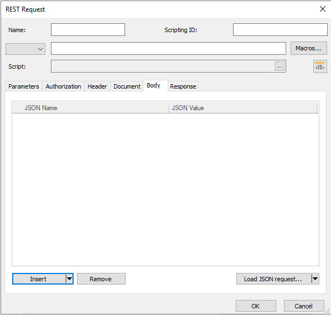Screen dimensions: 331x315
Task: Open the Document tab
Action: [127, 86]
